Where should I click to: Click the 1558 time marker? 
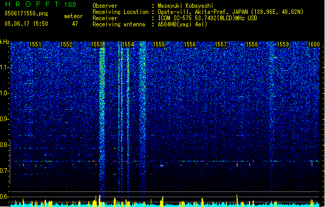click(252, 45)
